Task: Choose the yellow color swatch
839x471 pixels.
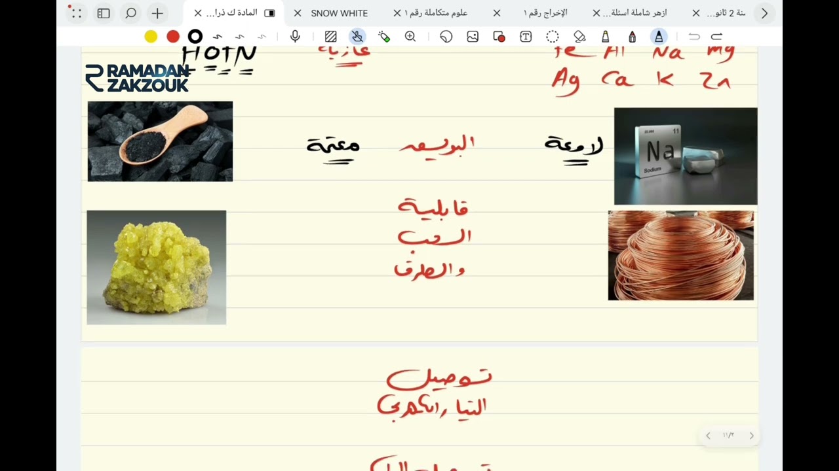Action: click(x=151, y=37)
